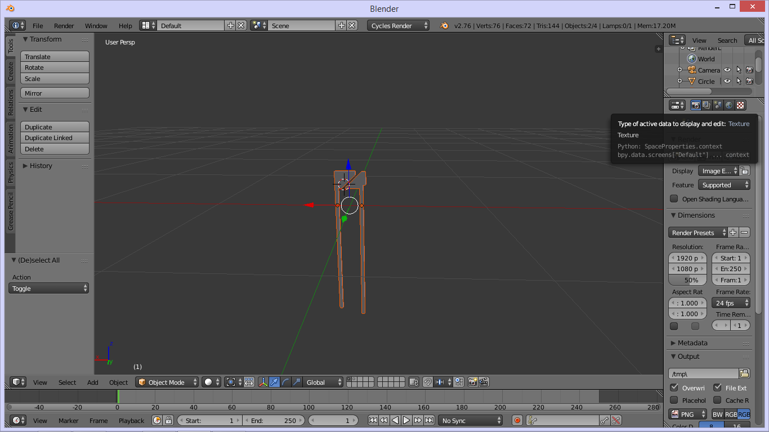Click the Blender logo in info header
The image size is (769, 432).
444,25
